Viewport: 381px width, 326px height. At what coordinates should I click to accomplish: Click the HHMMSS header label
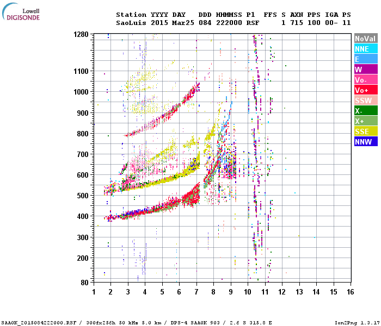tap(229, 15)
